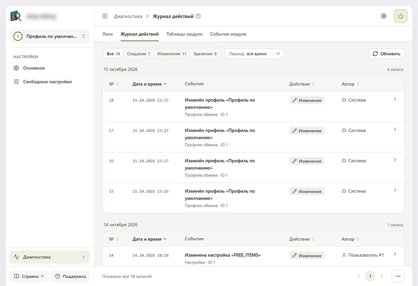
Task: Open row 17 details arrow
Action: click(395, 129)
